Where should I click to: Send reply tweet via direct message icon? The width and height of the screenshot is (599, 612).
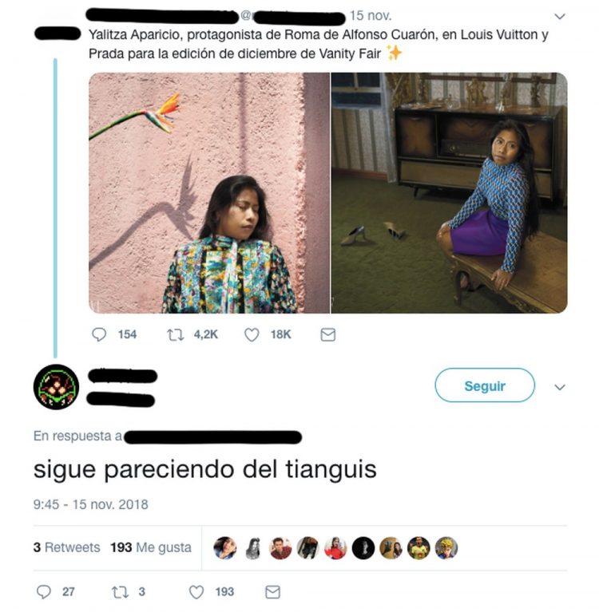pyautogui.click(x=272, y=592)
